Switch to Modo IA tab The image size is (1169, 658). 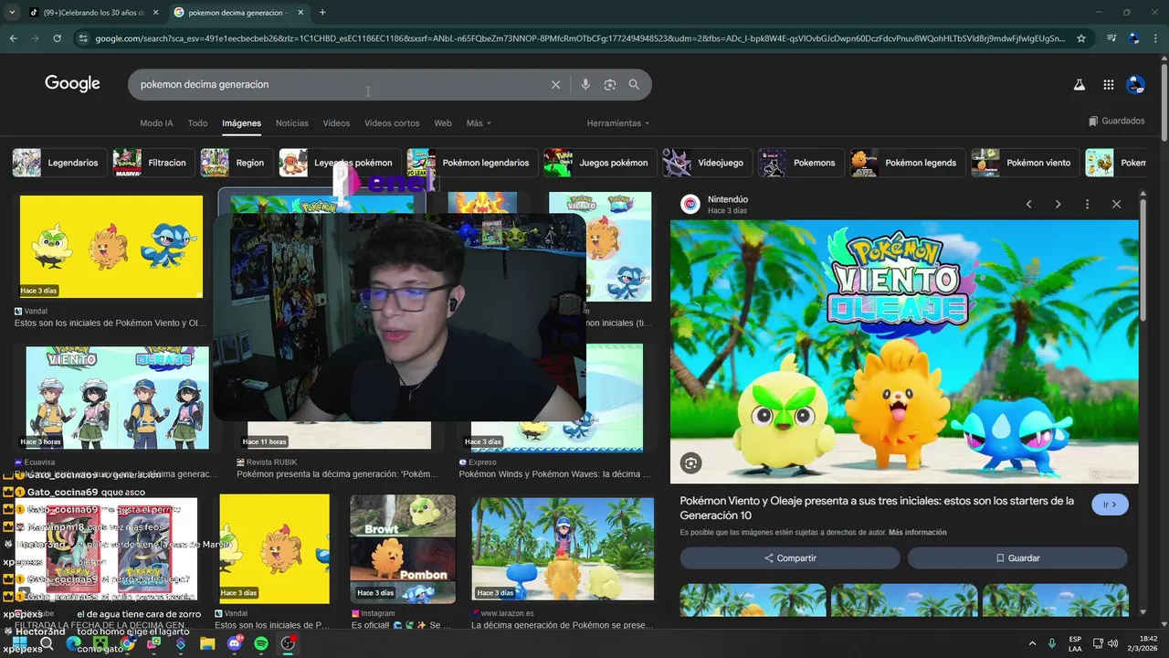156,122
